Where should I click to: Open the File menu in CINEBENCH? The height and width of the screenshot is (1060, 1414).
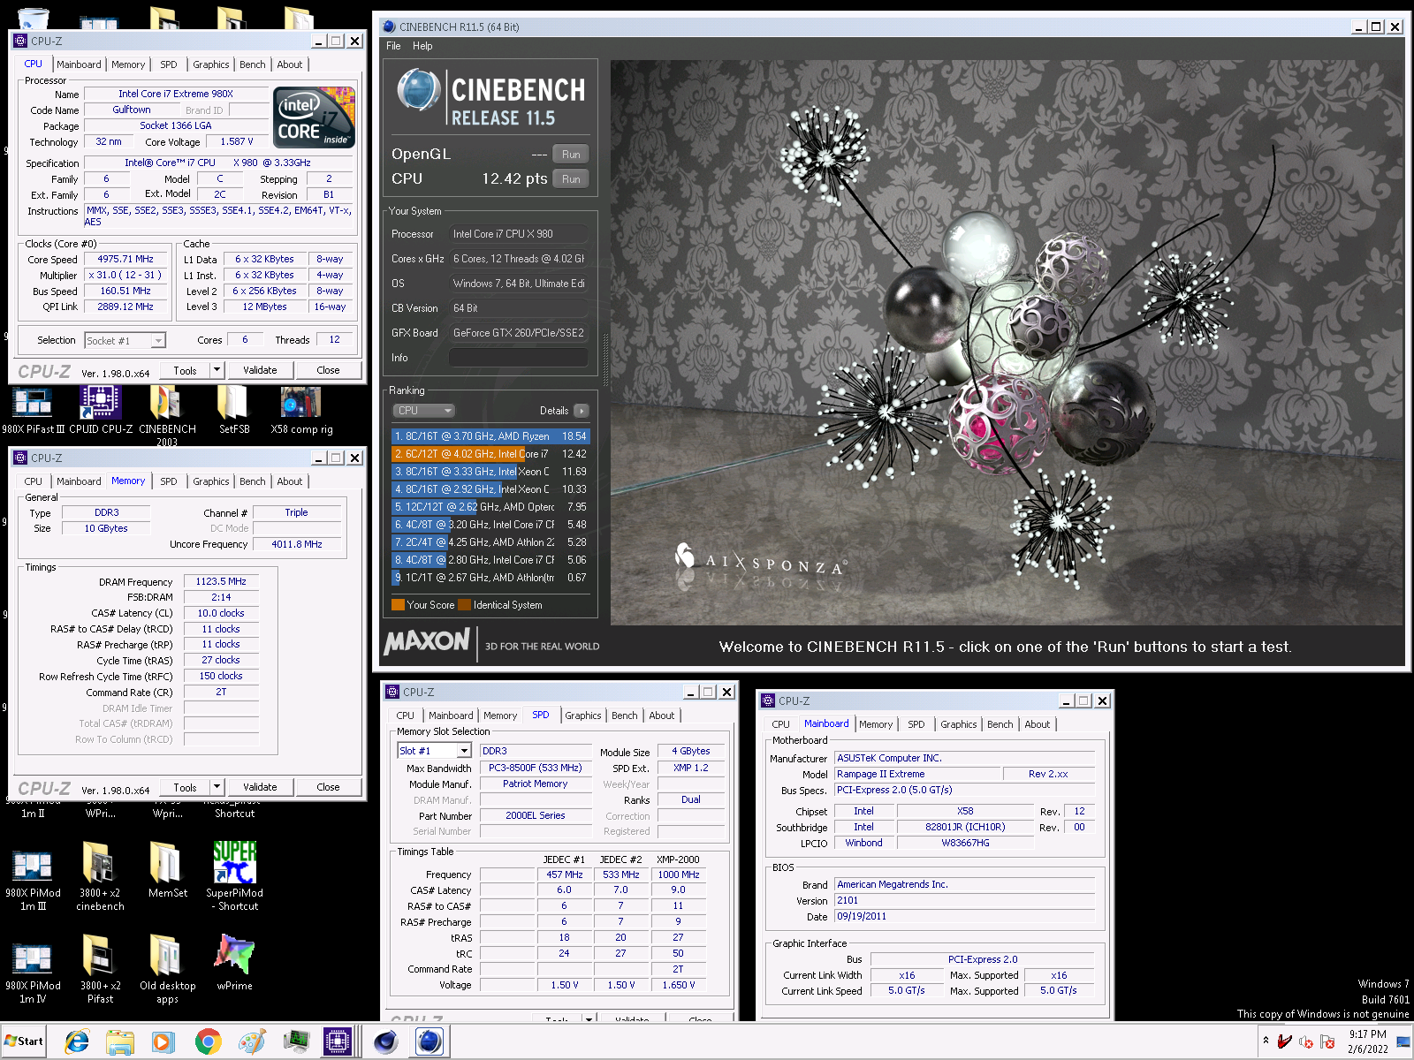tap(393, 46)
